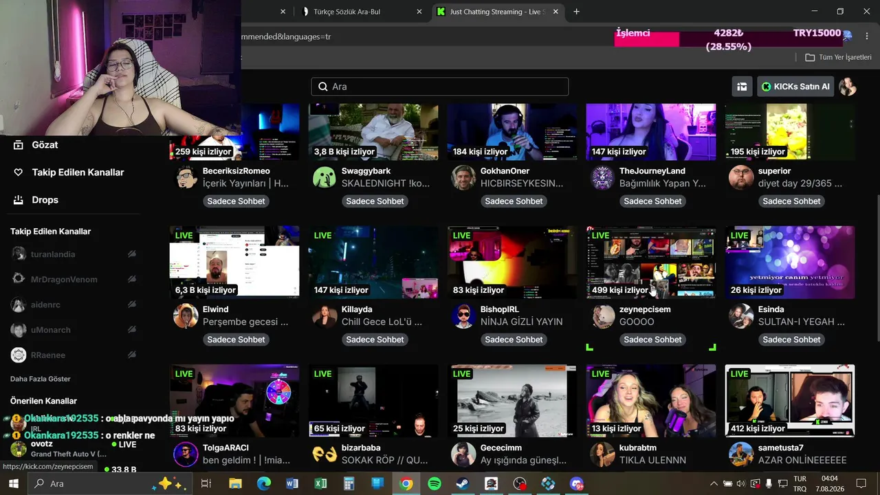Toggle offline indicator next to RRaenee

coord(131,355)
